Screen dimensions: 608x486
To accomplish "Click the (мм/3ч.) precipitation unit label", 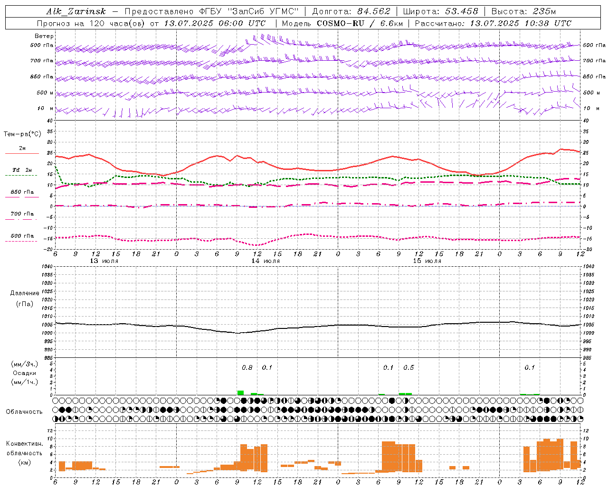I will pyautogui.click(x=25, y=364).
